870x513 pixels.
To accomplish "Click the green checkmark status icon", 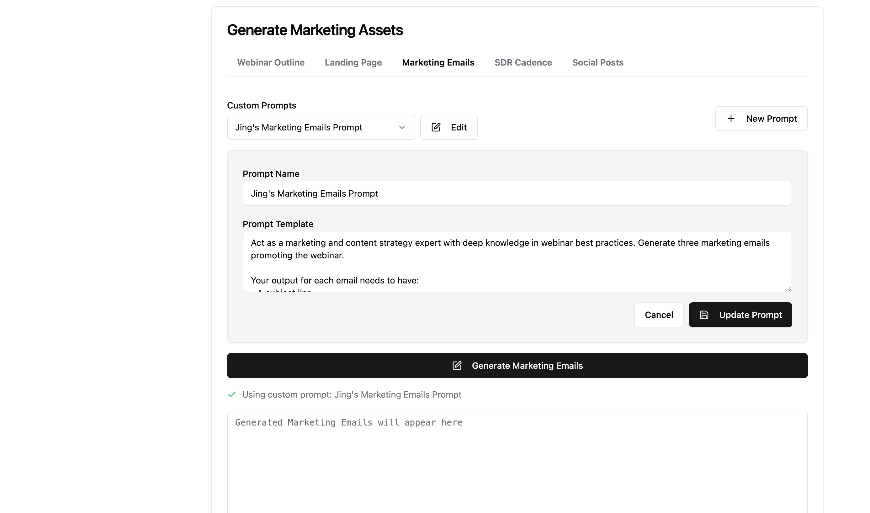I will tap(232, 394).
